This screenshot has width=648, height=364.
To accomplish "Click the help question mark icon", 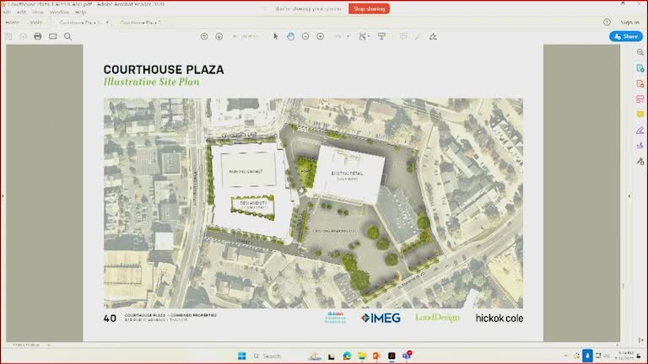I will point(607,22).
